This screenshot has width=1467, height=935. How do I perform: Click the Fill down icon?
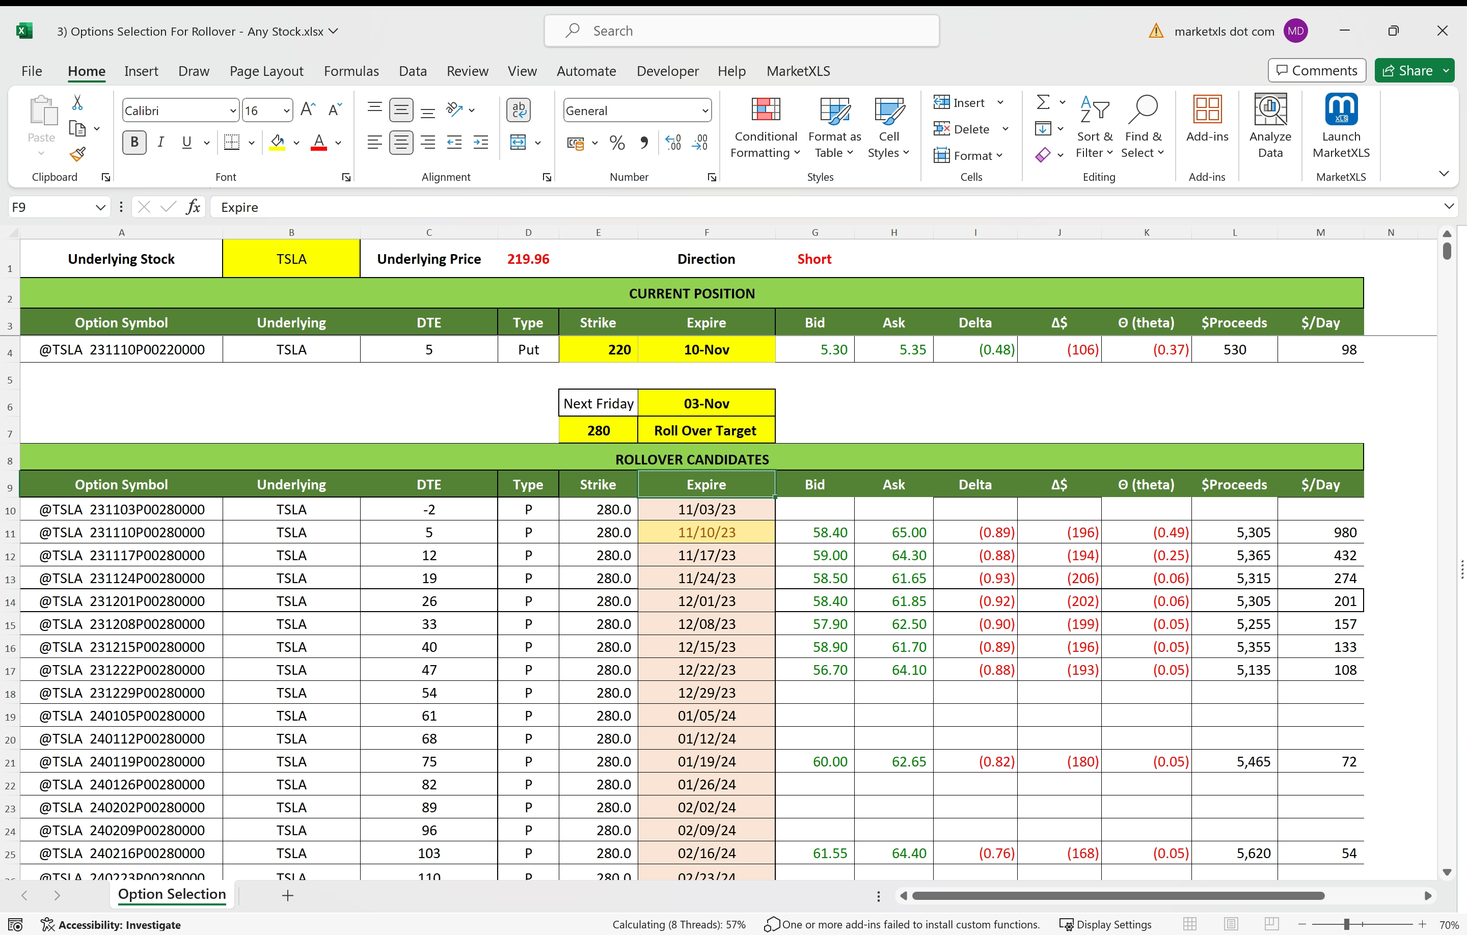pos(1043,128)
